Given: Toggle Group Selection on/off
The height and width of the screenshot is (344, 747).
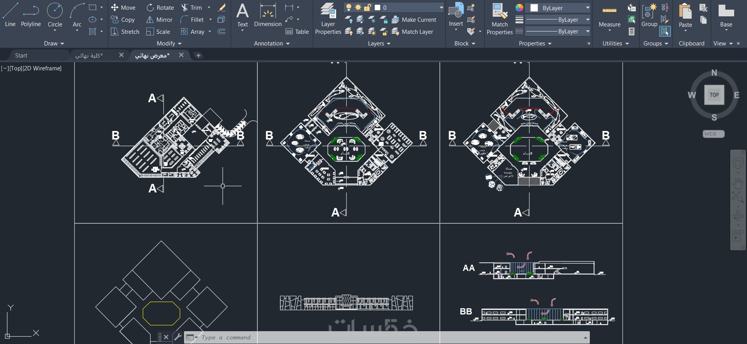Looking at the screenshot, I should pyautogui.click(x=665, y=31).
